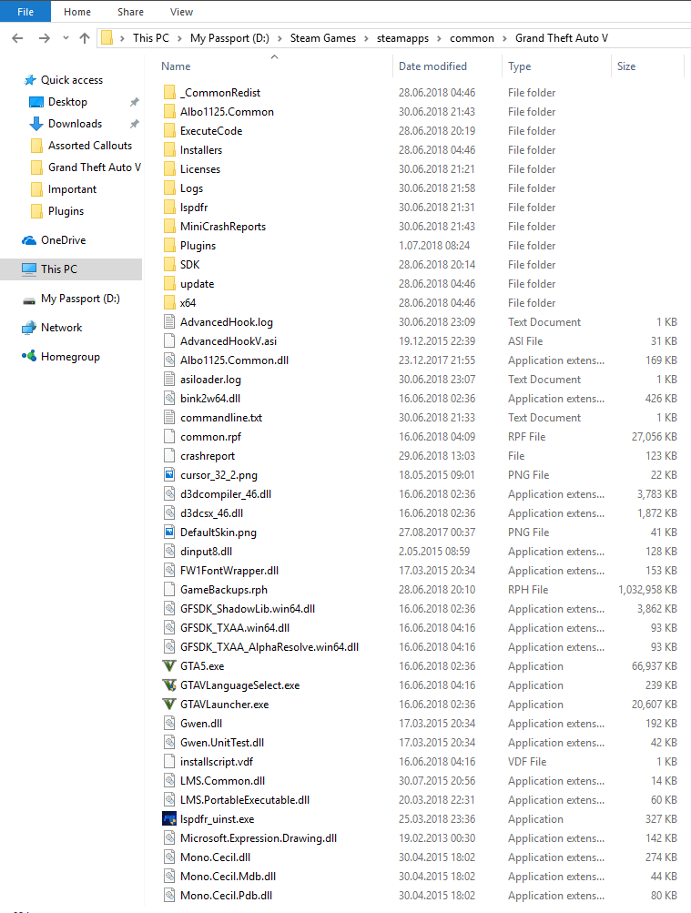
Task: Select My Passport (D:) drive in sidebar
Action: [x=80, y=299]
